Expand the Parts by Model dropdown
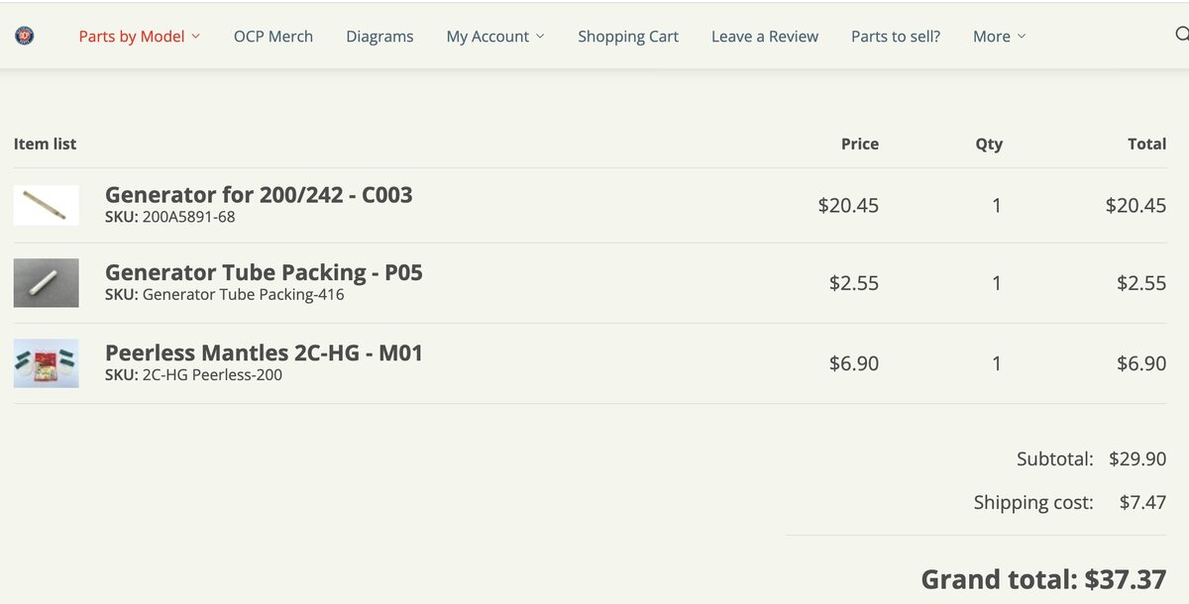Viewport: 1189px width, 604px height. (x=140, y=36)
